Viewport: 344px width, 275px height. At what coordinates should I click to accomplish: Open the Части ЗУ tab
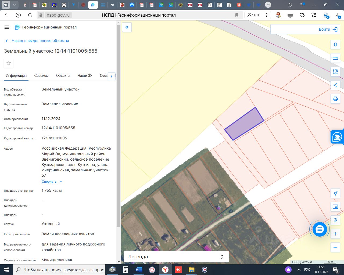click(85, 76)
